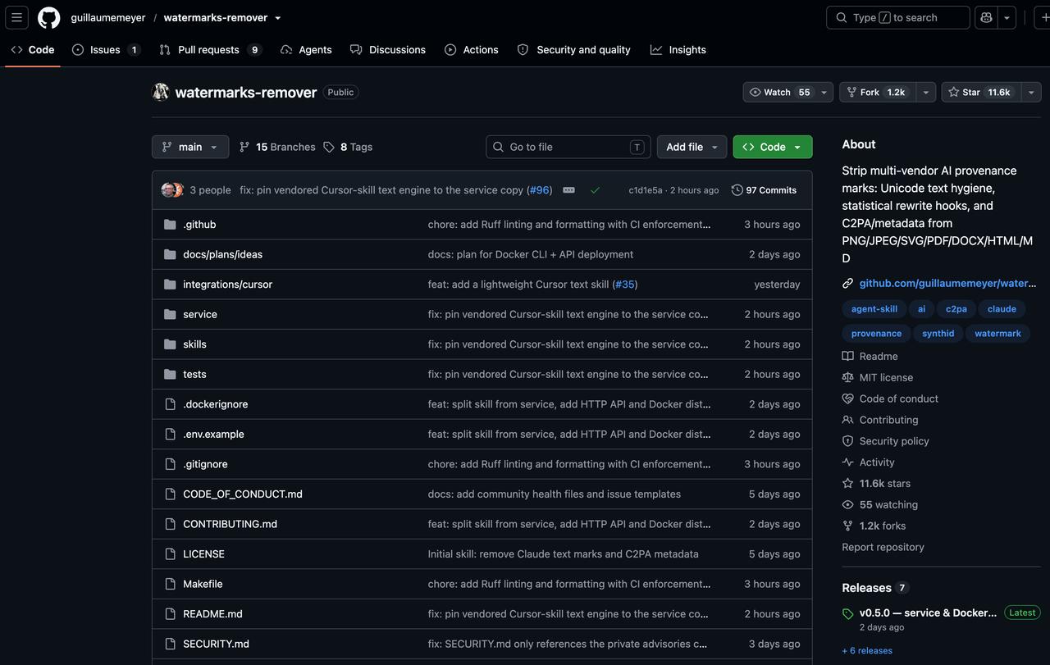Go to the GitHub homepage logo
This screenshot has width=1050, height=665.
click(49, 17)
